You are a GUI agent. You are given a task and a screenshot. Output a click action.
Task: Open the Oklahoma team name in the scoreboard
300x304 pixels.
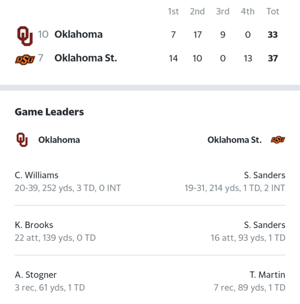pyautogui.click(x=79, y=34)
